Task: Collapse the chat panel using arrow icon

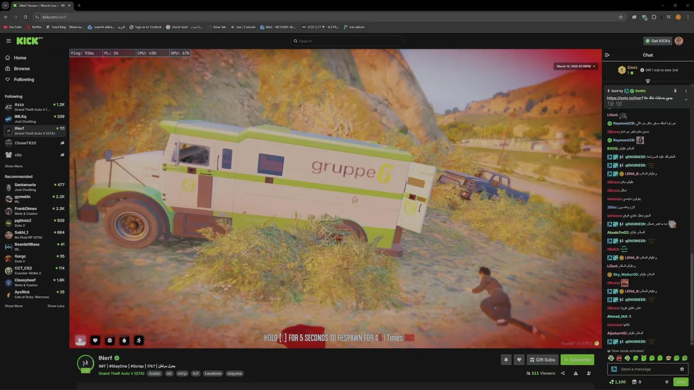Action: (x=607, y=55)
